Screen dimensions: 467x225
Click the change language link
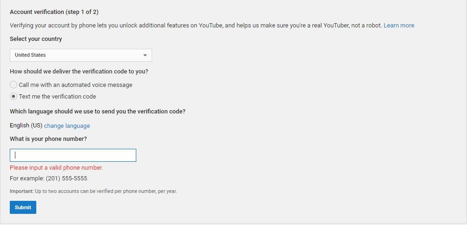(67, 126)
